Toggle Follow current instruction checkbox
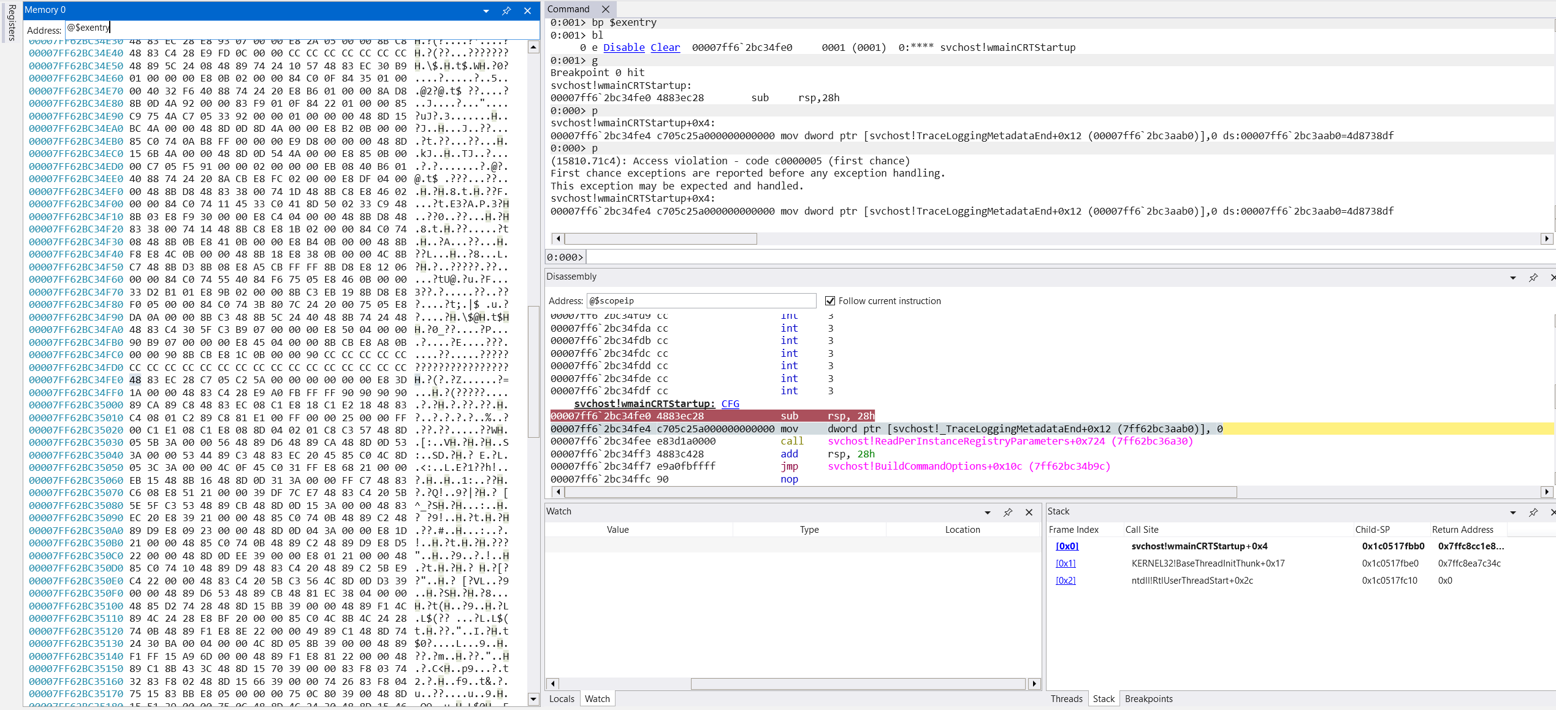Image resolution: width=1556 pixels, height=710 pixels. pos(830,301)
